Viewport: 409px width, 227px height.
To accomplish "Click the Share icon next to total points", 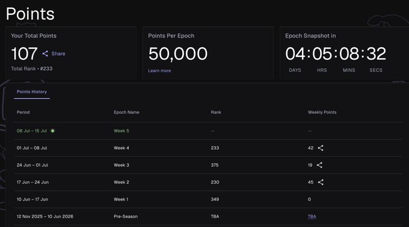I will click(x=45, y=53).
